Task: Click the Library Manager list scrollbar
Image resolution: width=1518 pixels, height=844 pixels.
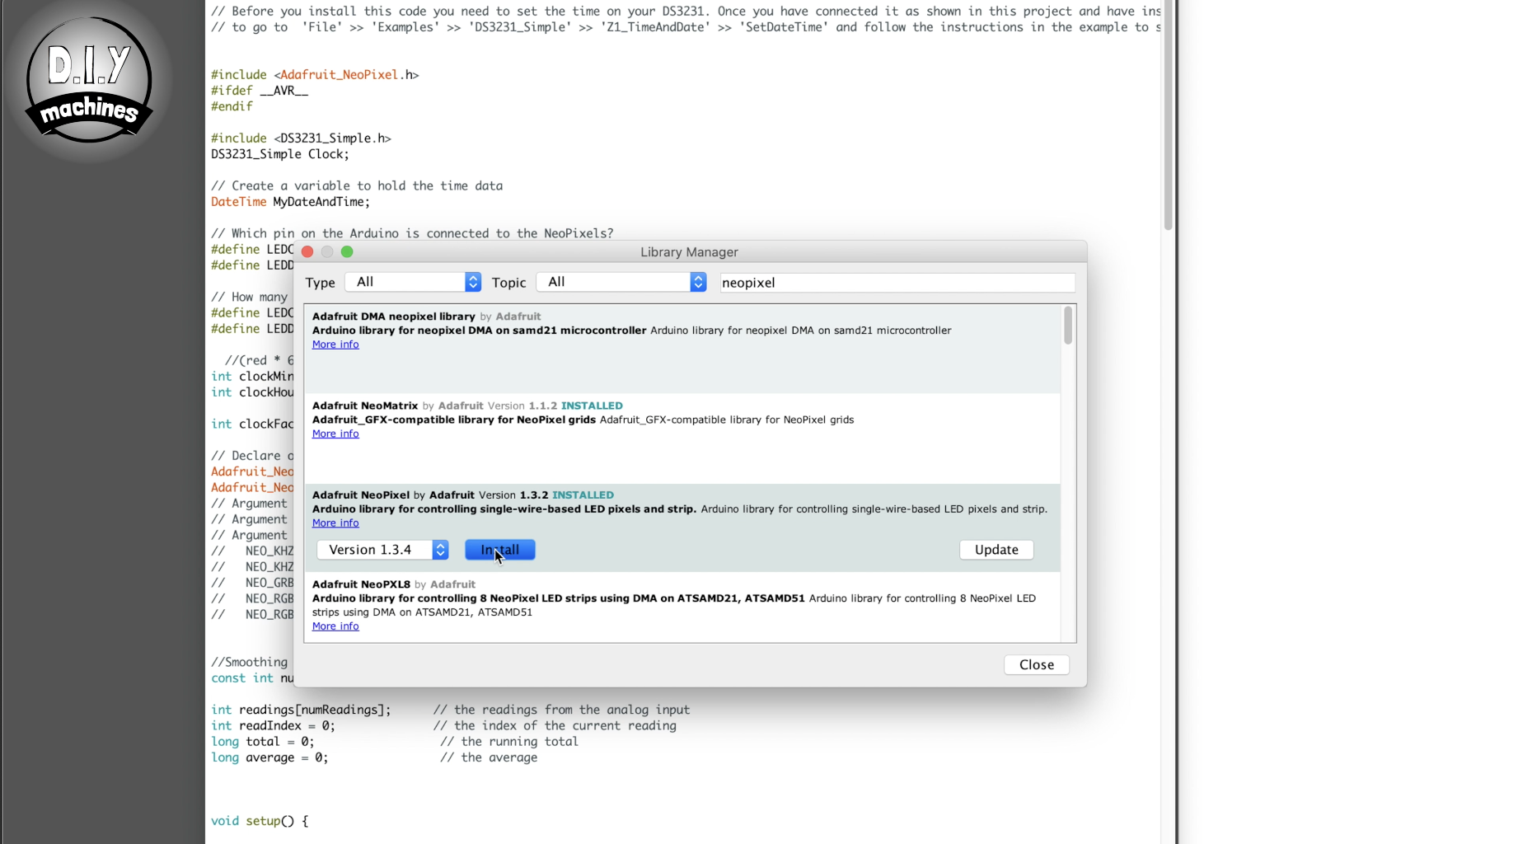Action: point(1068,326)
